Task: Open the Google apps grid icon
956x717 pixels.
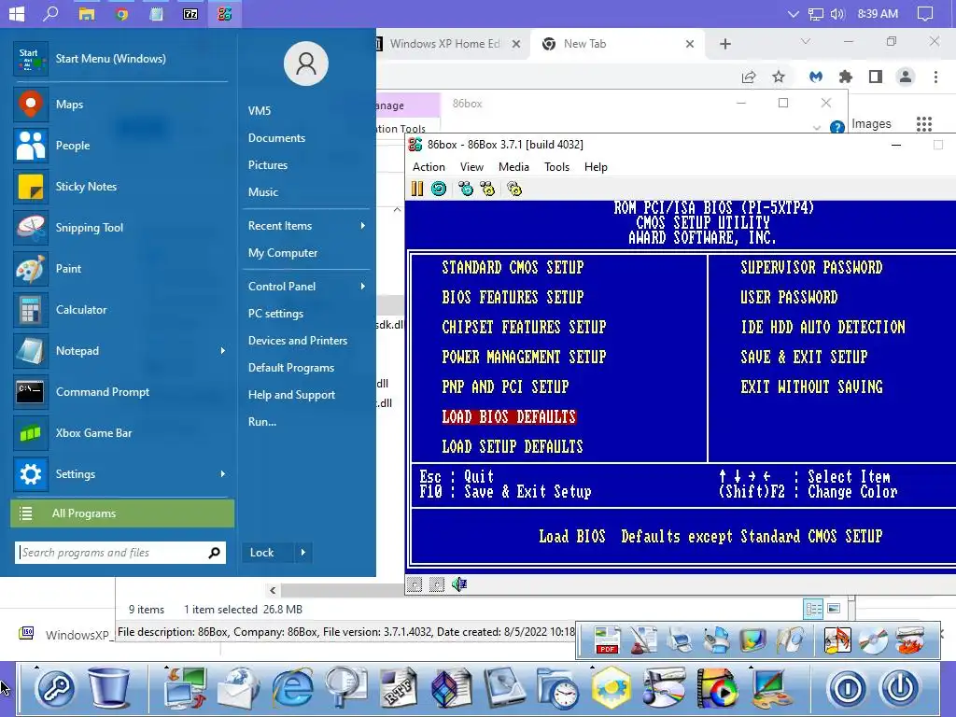Action: click(924, 124)
